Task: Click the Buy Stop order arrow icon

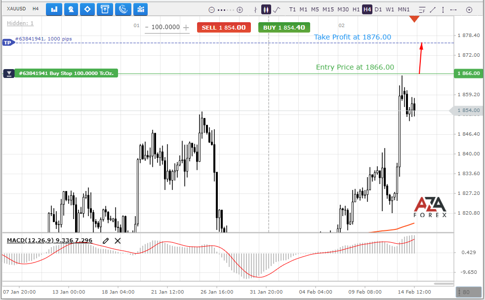Action: click(x=9, y=74)
